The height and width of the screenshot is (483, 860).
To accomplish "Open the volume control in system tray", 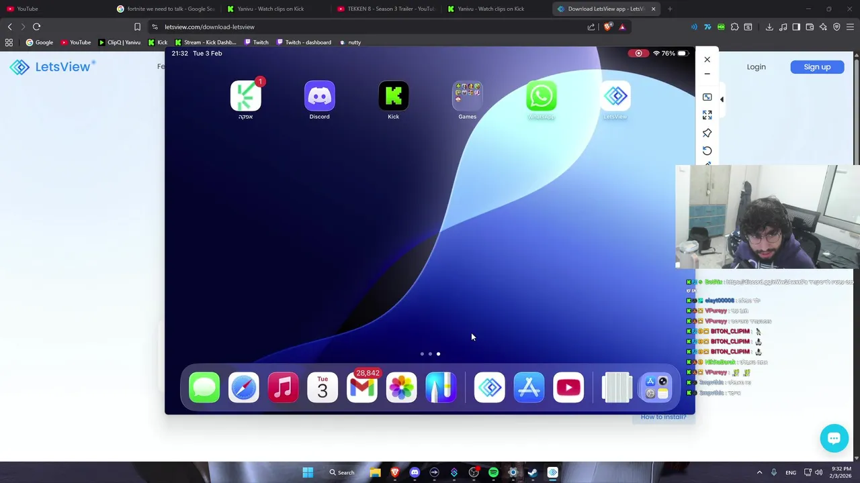I will (818, 472).
